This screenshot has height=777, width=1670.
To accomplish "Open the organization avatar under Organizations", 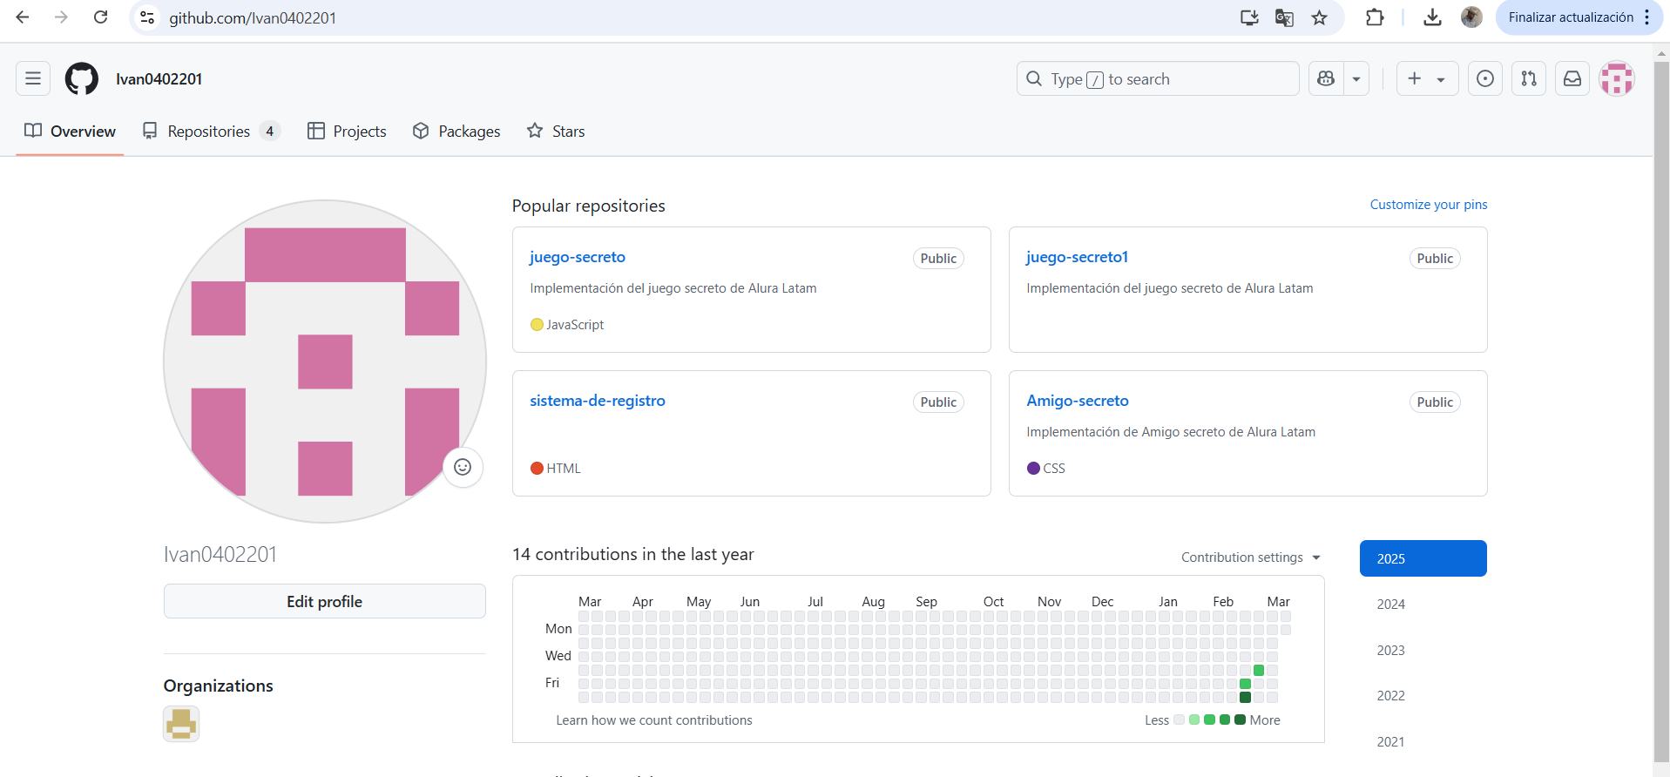I will pos(181,724).
